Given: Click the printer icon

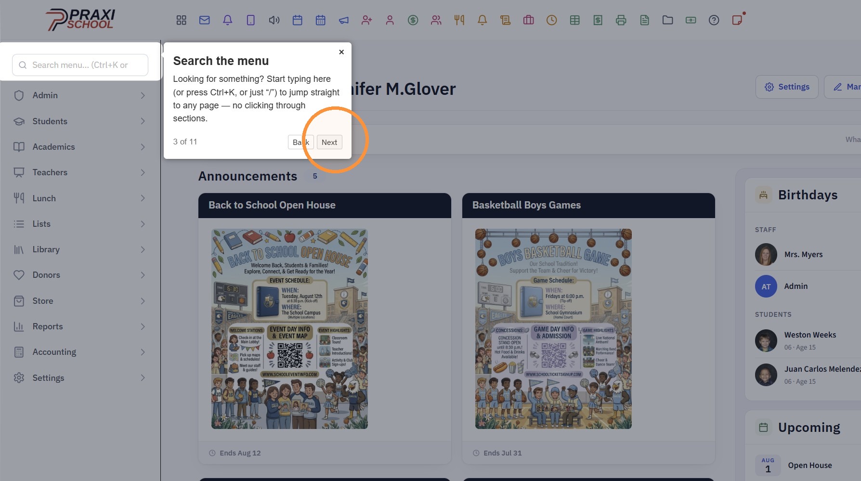Looking at the screenshot, I should pyautogui.click(x=621, y=20).
